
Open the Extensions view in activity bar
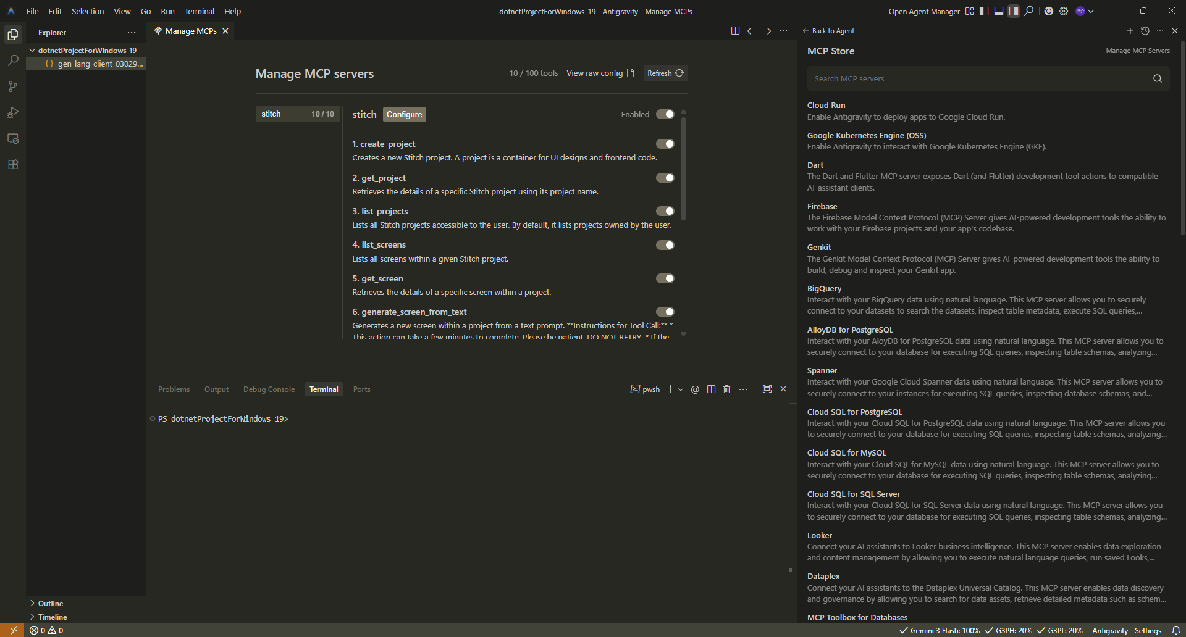click(x=13, y=164)
